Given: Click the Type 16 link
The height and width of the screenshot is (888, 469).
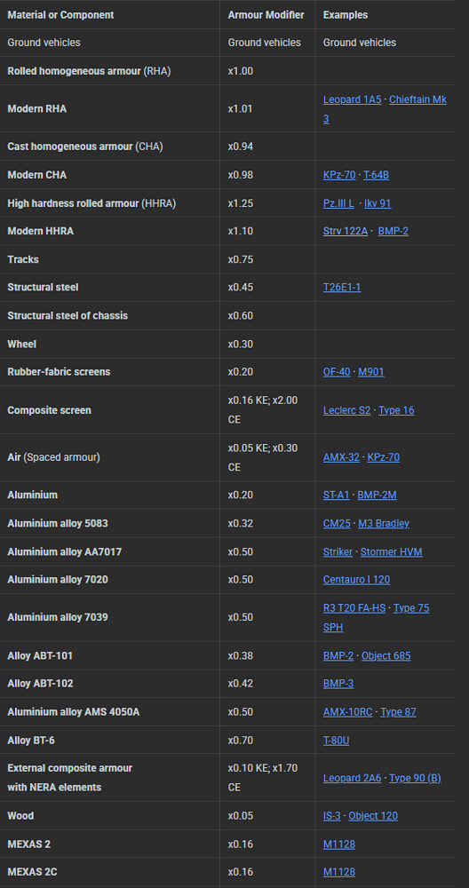Looking at the screenshot, I should (x=396, y=410).
